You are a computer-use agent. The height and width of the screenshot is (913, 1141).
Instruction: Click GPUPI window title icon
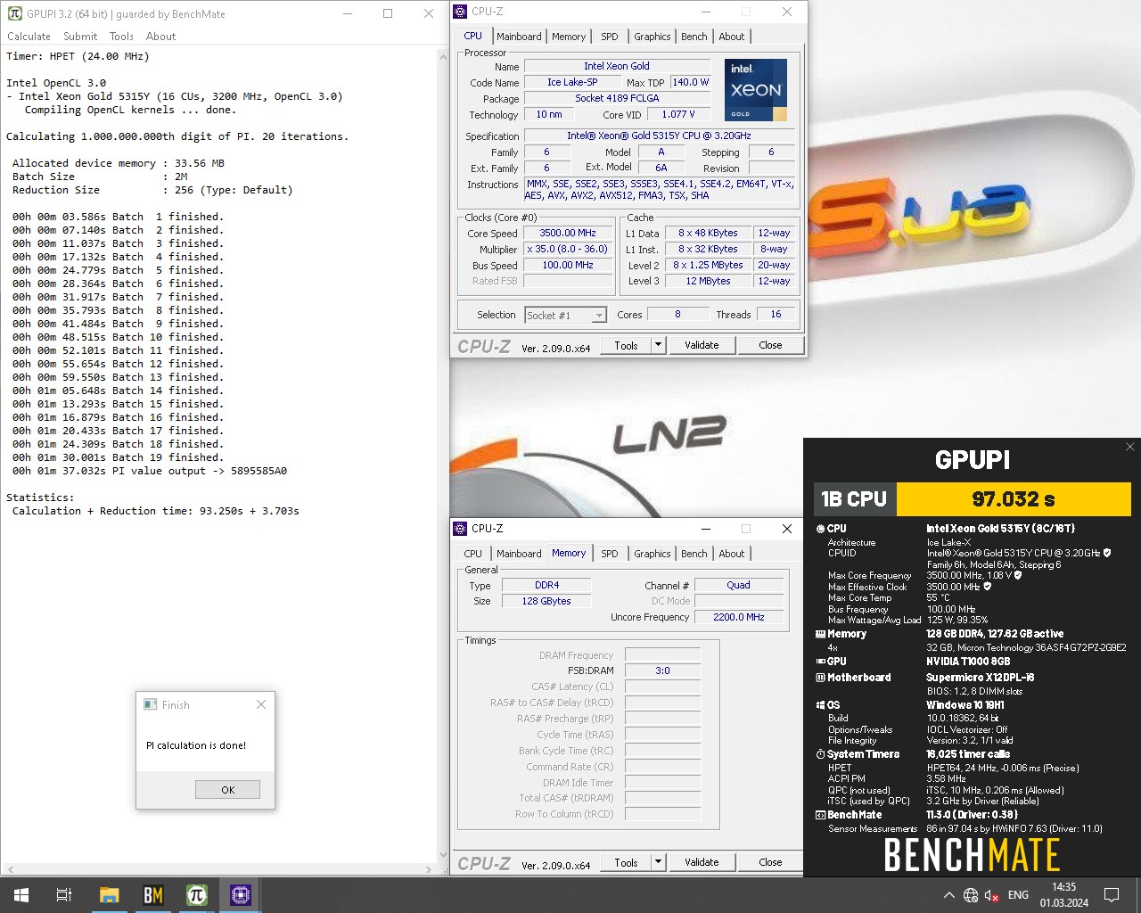coord(14,13)
